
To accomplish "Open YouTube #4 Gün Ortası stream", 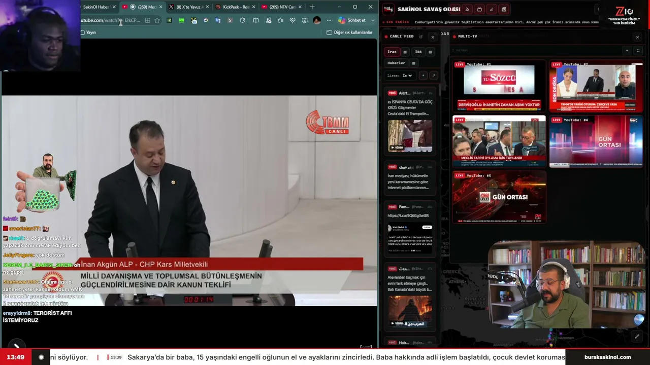I will coord(596,141).
